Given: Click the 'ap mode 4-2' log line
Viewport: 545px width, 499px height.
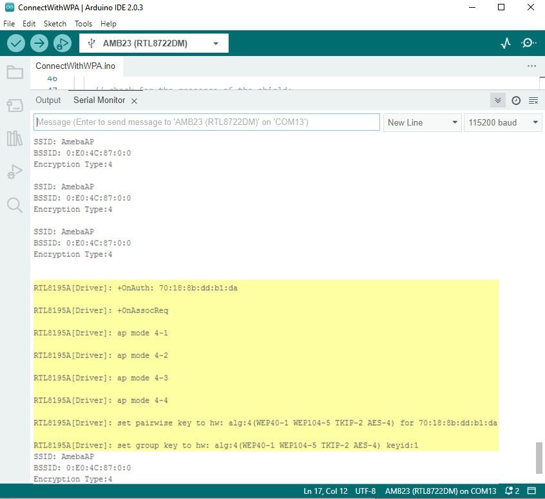Looking at the screenshot, I should pyautogui.click(x=100, y=355).
